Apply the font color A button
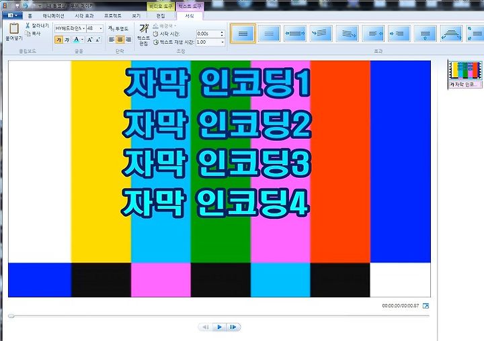484x341 pixels. pyautogui.click(x=76, y=40)
